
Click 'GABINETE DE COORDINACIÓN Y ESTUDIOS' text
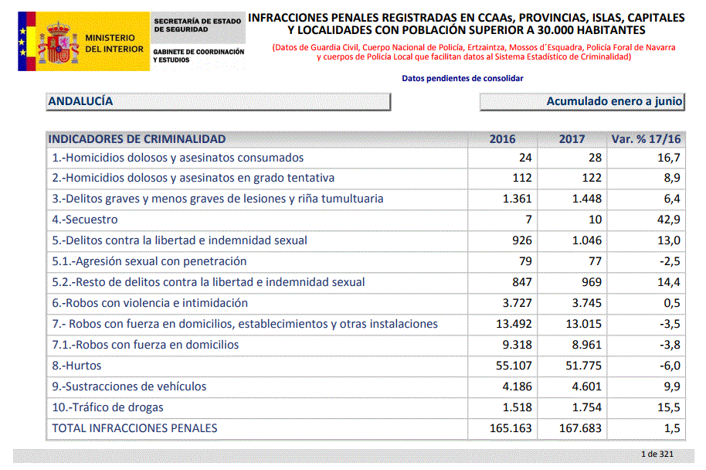pyautogui.click(x=199, y=56)
